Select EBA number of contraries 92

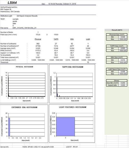click(x=72, y=44)
